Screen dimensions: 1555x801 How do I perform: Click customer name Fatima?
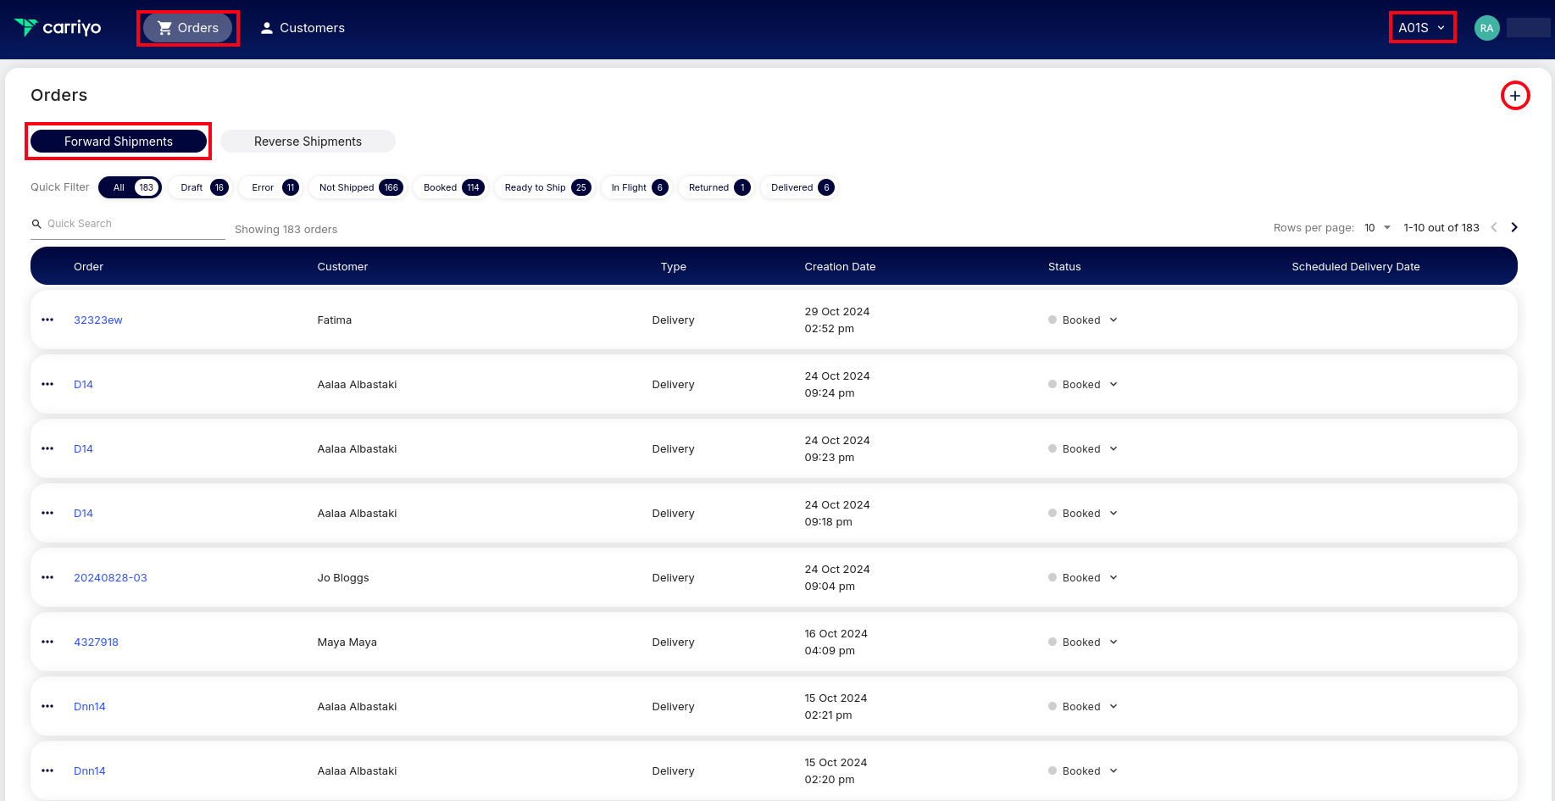tap(334, 320)
